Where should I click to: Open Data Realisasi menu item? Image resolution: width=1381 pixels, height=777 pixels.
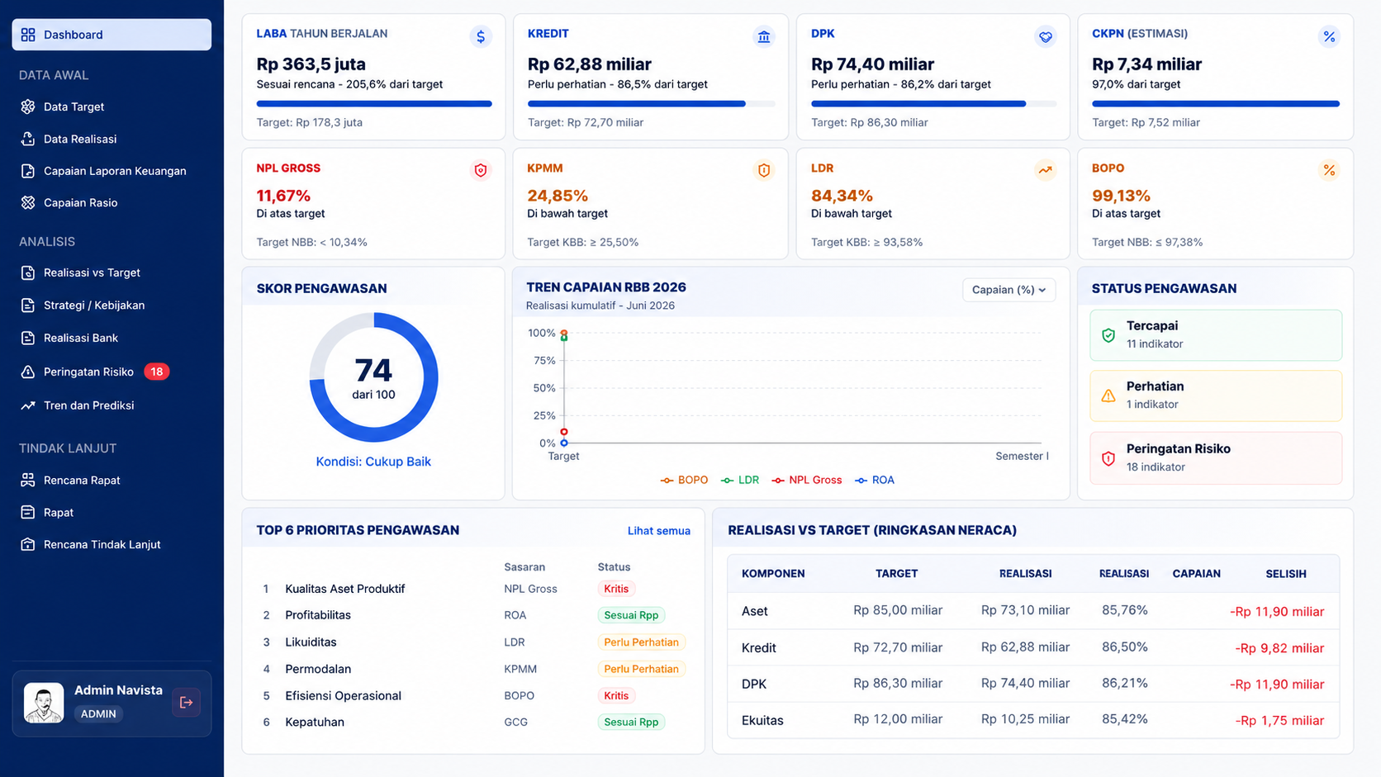click(x=112, y=139)
